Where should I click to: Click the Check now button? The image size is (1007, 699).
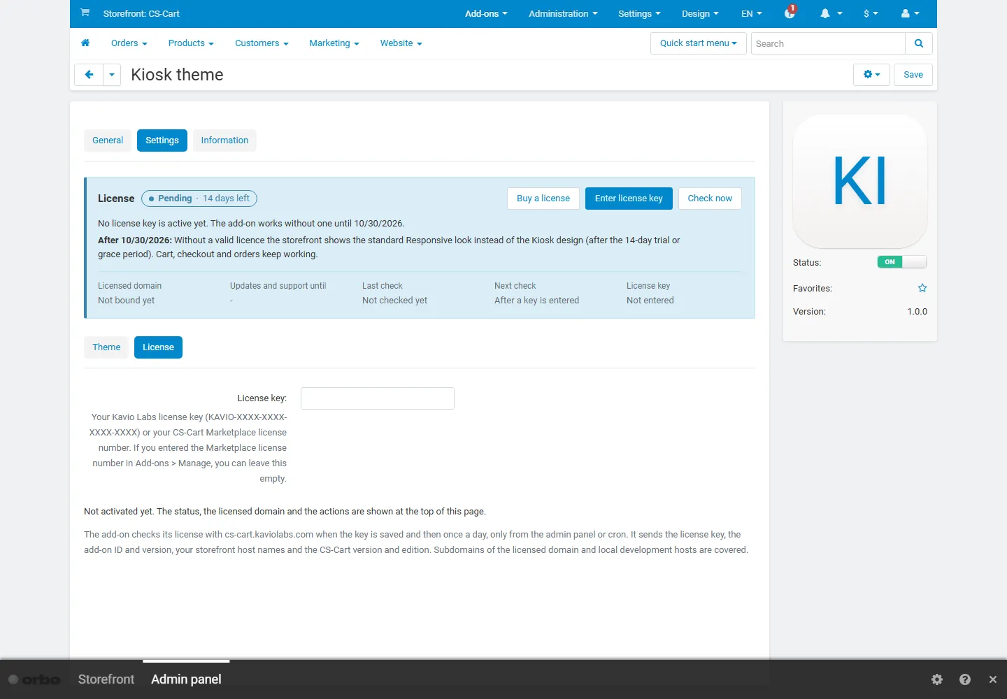(710, 199)
